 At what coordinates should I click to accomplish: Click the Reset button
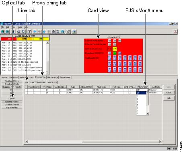[169, 92]
